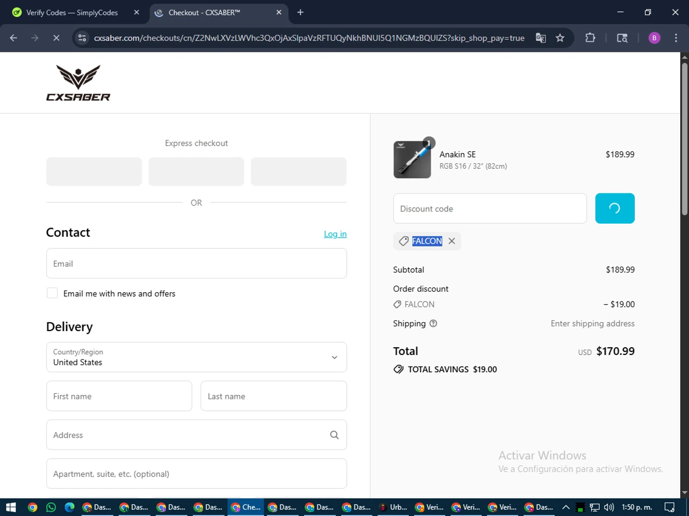The image size is (689, 516).
Task: Open the Country/Region dropdown
Action: click(x=197, y=357)
